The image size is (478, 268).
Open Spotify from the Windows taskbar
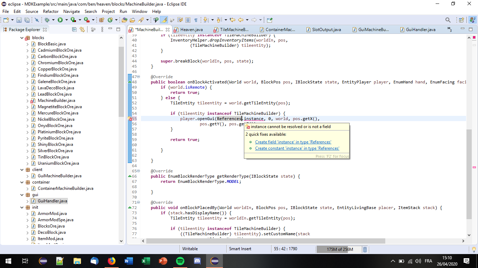tap(180, 261)
